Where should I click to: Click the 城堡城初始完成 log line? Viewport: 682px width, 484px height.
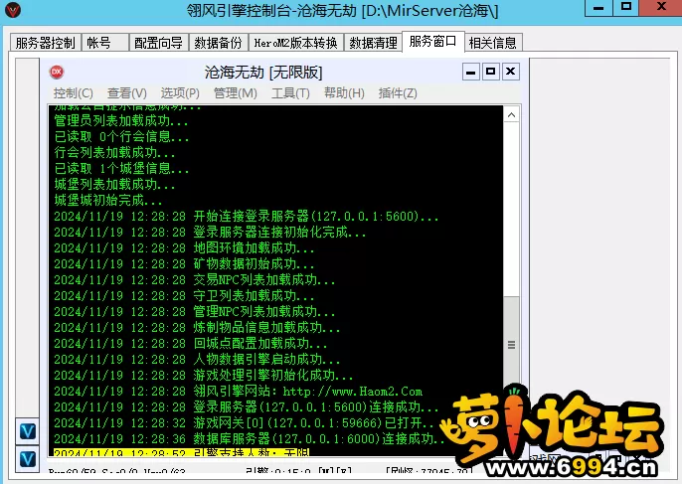[x=107, y=200]
